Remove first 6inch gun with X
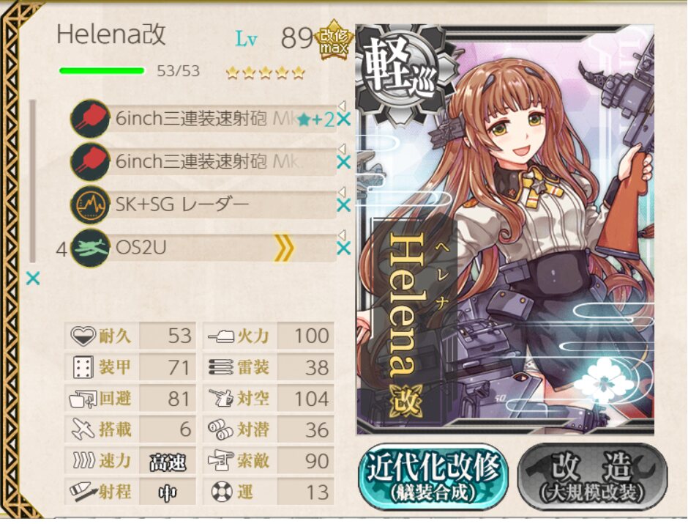The image size is (688, 524). coord(344,119)
